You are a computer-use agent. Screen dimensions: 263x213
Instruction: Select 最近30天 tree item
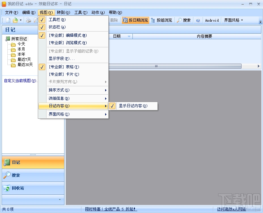point(25,65)
